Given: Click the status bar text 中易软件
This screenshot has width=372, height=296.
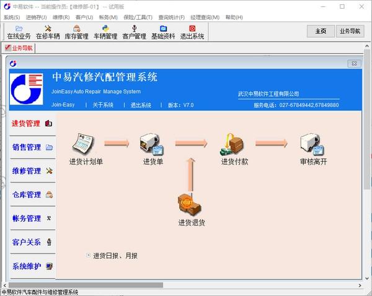Looking at the screenshot, I should coord(40,292).
